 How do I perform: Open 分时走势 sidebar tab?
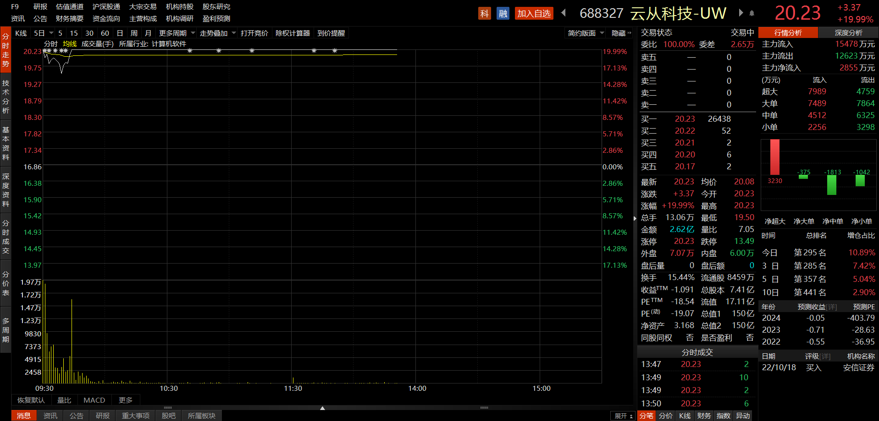click(x=6, y=50)
